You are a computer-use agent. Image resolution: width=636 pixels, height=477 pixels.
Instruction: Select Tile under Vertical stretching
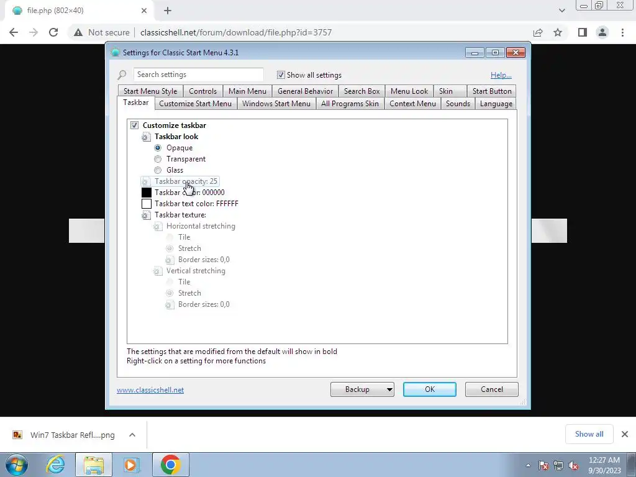(170, 282)
